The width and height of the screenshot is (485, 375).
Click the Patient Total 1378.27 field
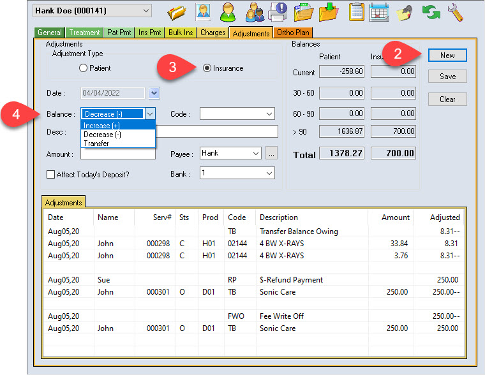click(341, 153)
